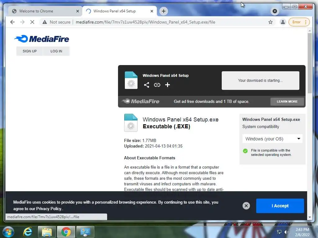Open the Chrome menu three-dots icon
Screen dimensions: 318x238
tap(306, 22)
